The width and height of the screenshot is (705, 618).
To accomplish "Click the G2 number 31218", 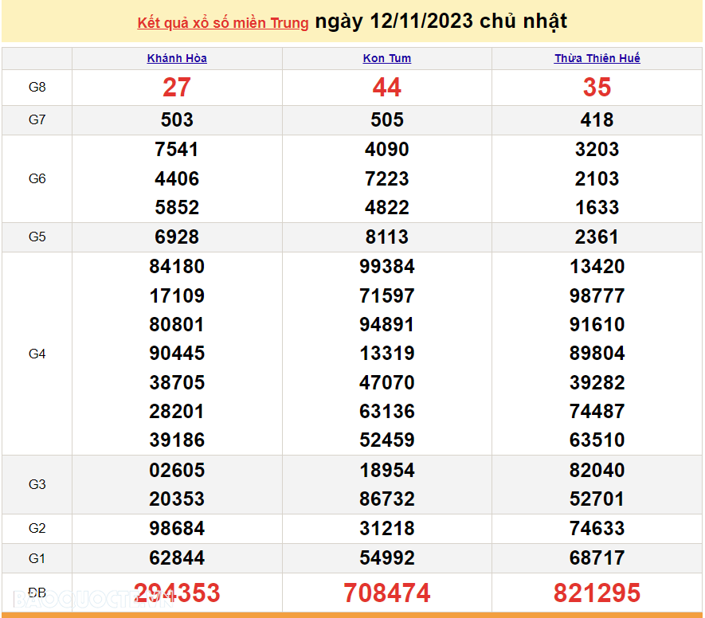I will click(387, 529).
